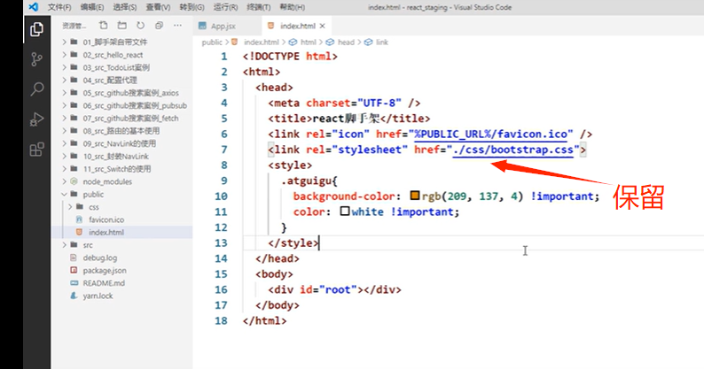The height and width of the screenshot is (369, 704).
Task: Expand the 04_src_配置代理 folder chevron
Action: point(64,81)
